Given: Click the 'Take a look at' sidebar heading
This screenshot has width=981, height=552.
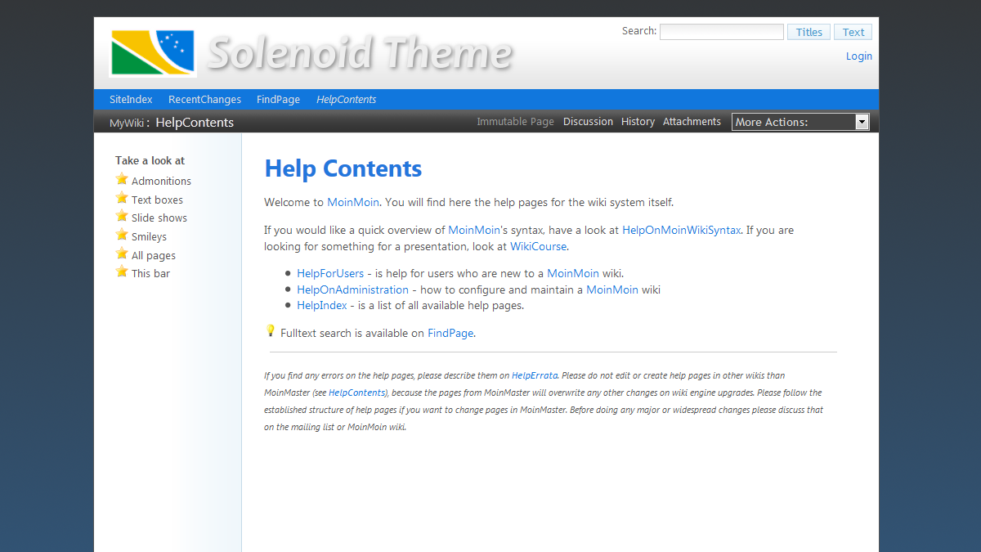Looking at the screenshot, I should click(150, 160).
